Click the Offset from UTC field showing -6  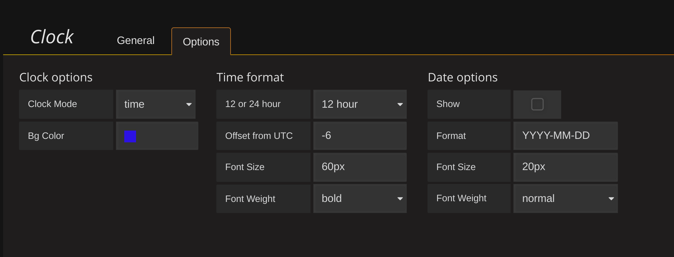pos(360,136)
